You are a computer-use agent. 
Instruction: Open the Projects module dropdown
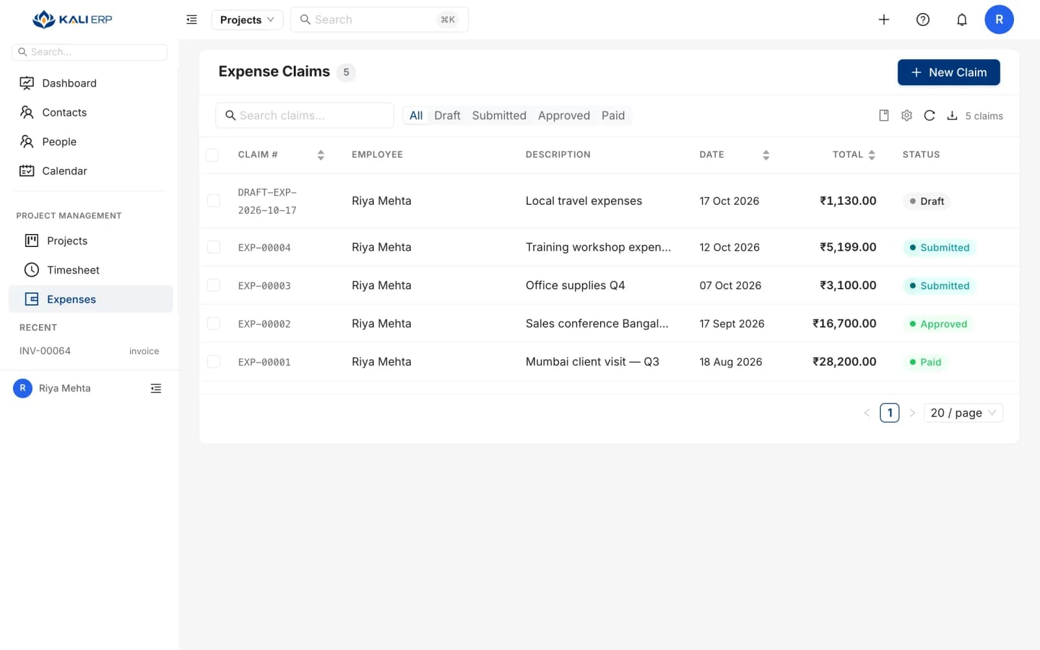[247, 19]
